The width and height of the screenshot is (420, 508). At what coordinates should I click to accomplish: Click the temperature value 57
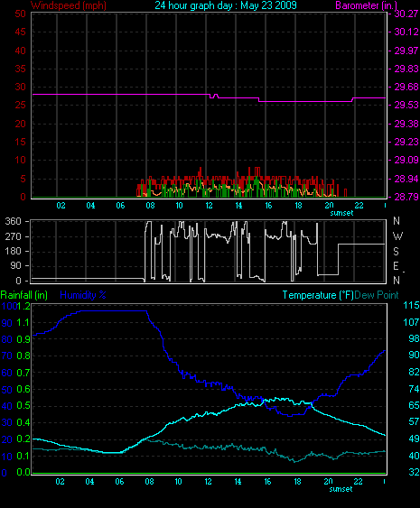click(x=414, y=421)
